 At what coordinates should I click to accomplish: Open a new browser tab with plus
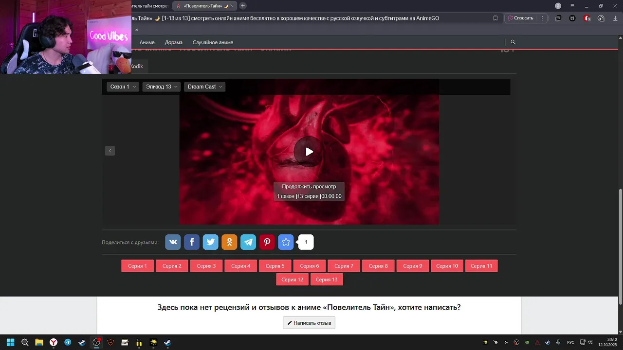click(243, 6)
